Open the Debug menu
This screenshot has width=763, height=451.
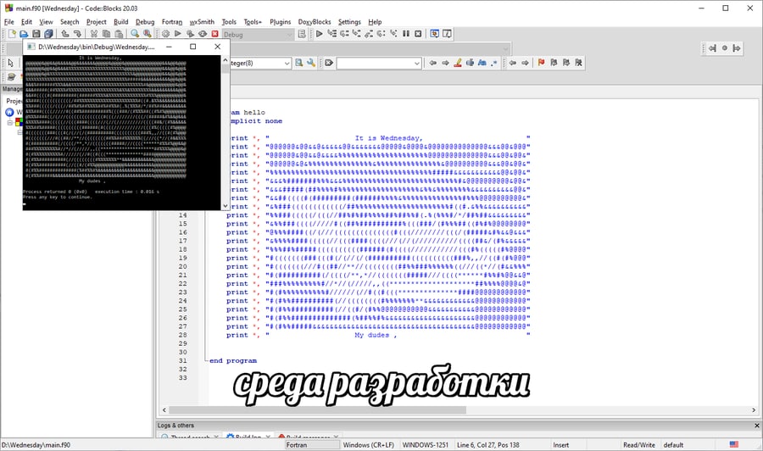coord(144,22)
